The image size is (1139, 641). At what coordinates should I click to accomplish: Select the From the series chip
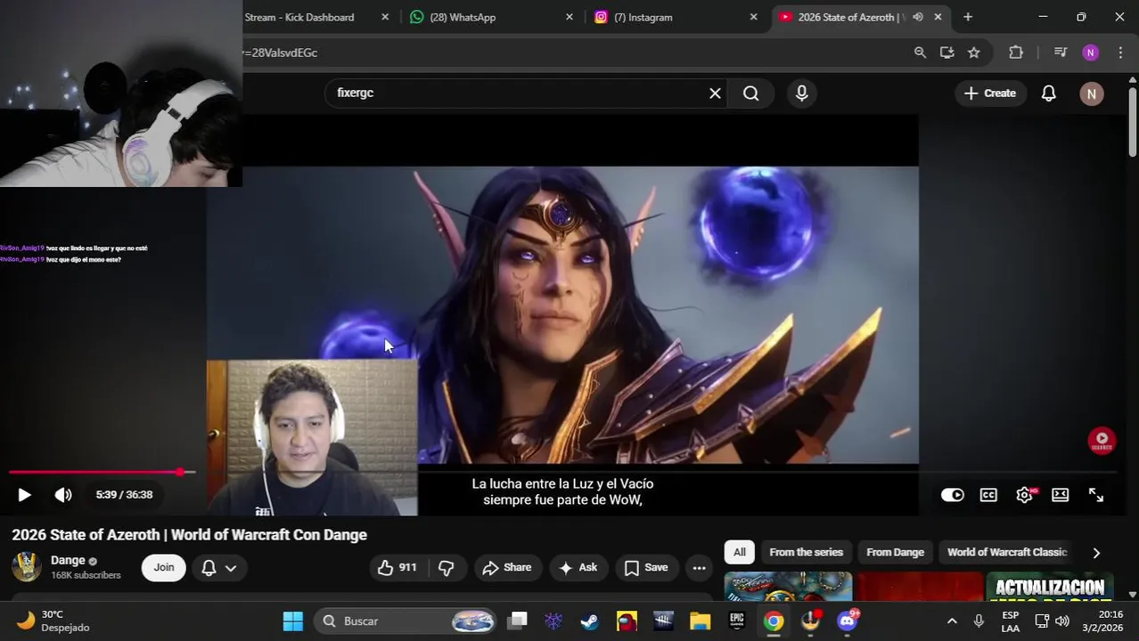click(x=806, y=553)
